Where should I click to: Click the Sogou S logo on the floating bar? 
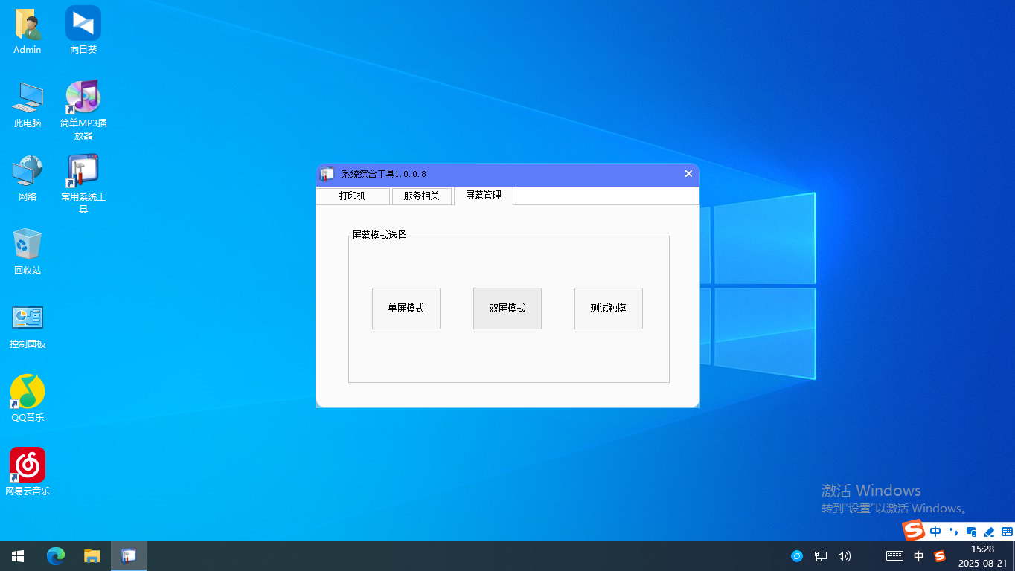click(914, 531)
